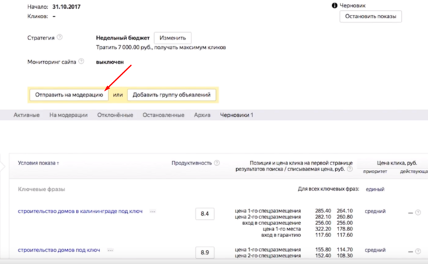This screenshot has width=428, height=264.
Task: Open the единый priority selector
Action: coord(375,189)
